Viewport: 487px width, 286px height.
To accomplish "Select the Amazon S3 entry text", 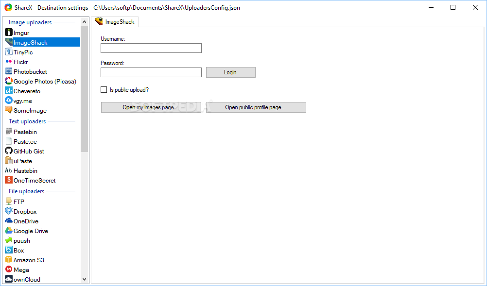I will [x=29, y=260].
